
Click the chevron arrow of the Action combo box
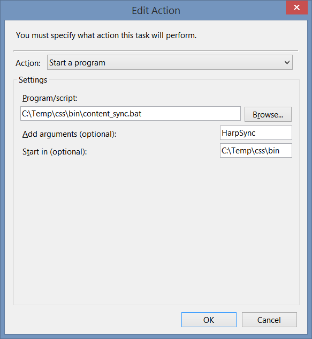pyautogui.click(x=287, y=62)
